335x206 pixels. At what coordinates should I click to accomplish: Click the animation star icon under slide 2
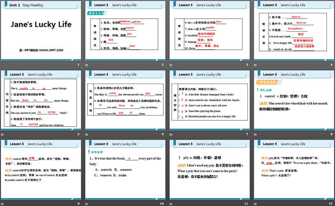[87, 65]
